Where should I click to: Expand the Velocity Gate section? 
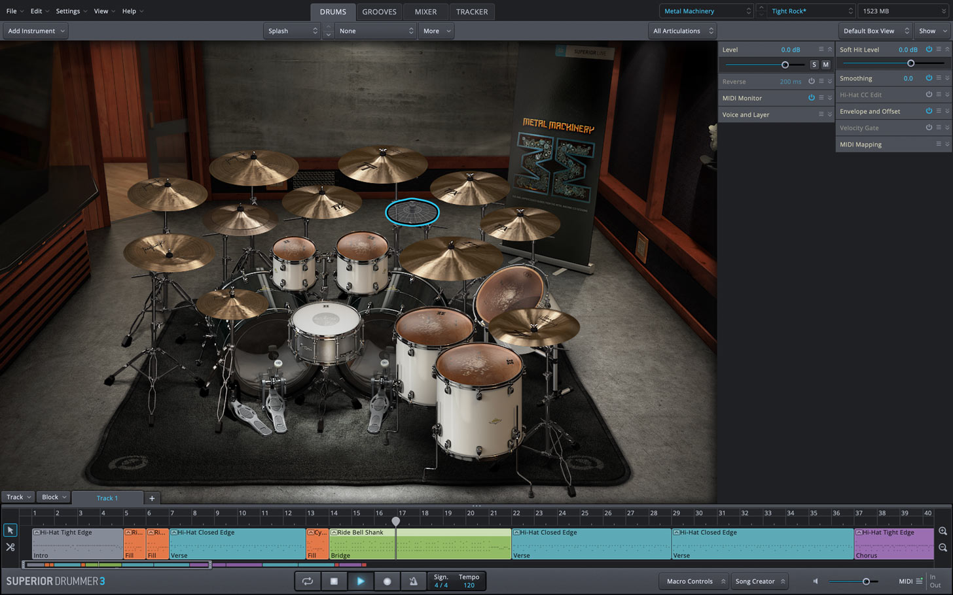pyautogui.click(x=947, y=127)
